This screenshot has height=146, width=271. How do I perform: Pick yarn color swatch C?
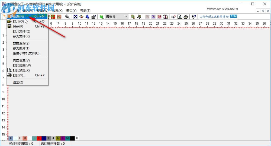(x=20, y=138)
